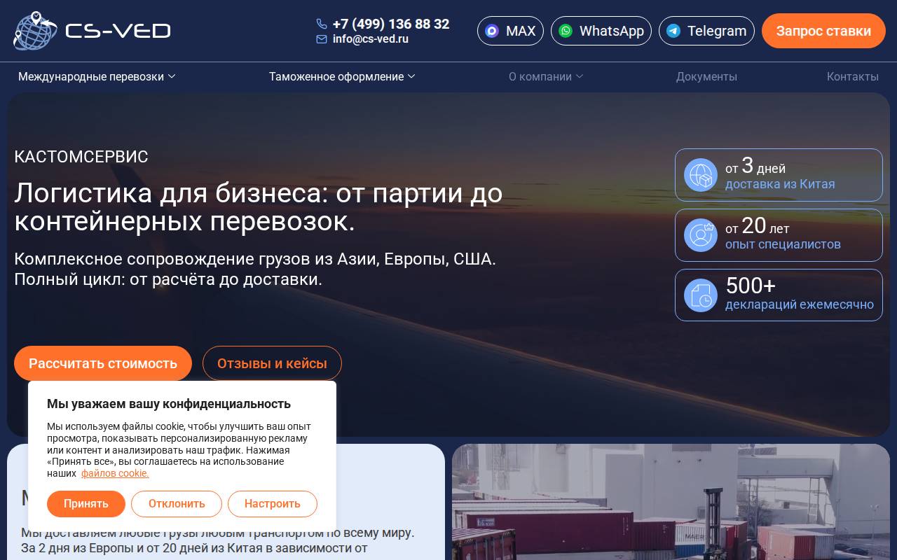Viewport: 897px width, 560px height.
Task: Click the Рассчитать стоимость button
Action: [103, 363]
